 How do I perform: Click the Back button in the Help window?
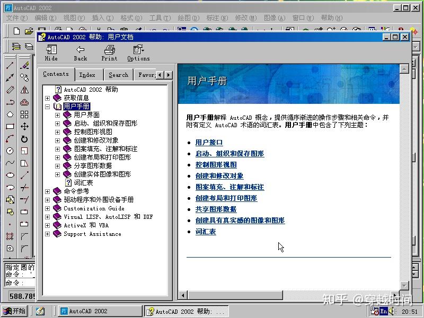click(80, 53)
